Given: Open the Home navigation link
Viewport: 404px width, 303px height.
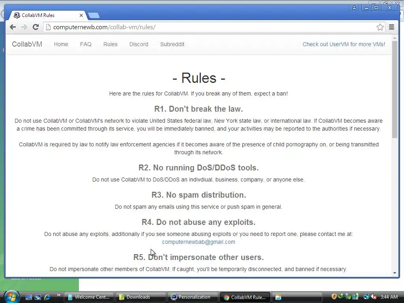Looking at the screenshot, I should point(61,44).
